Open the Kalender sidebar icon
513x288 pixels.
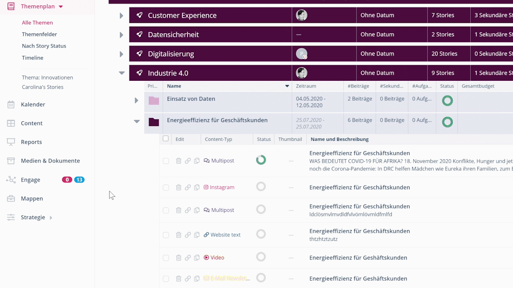coord(11,104)
